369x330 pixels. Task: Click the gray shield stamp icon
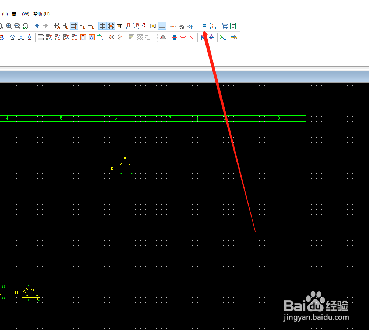click(163, 37)
